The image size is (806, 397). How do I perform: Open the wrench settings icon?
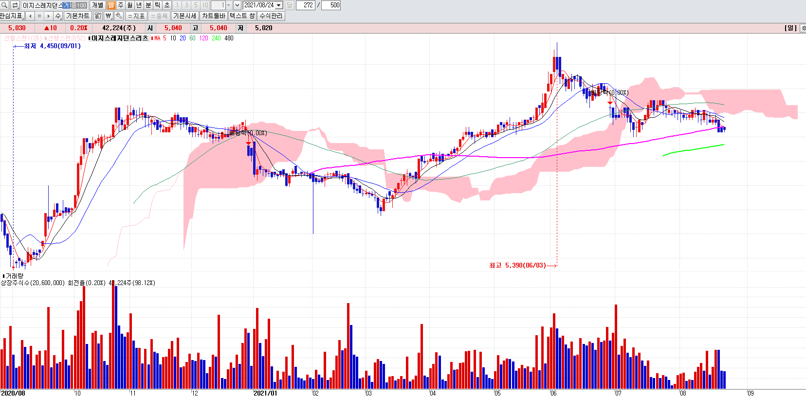[119, 16]
